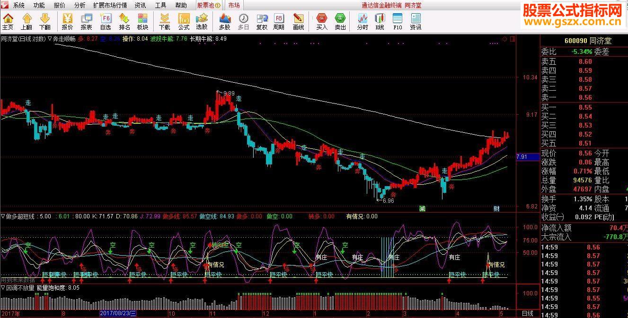Screen dimensions: 628x318
Task: Click the 7.91 price axis marker
Action: (528, 157)
